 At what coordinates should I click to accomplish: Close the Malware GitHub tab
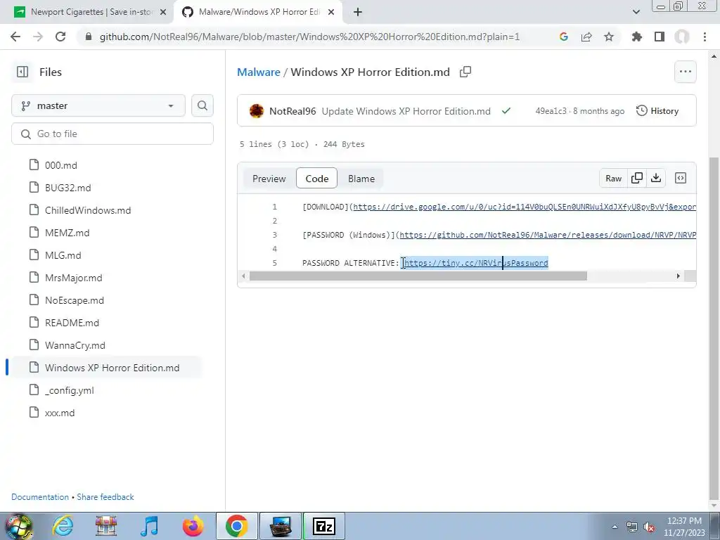(331, 13)
